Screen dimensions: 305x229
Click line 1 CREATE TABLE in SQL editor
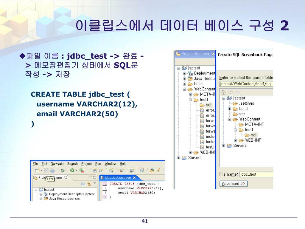click(134, 184)
